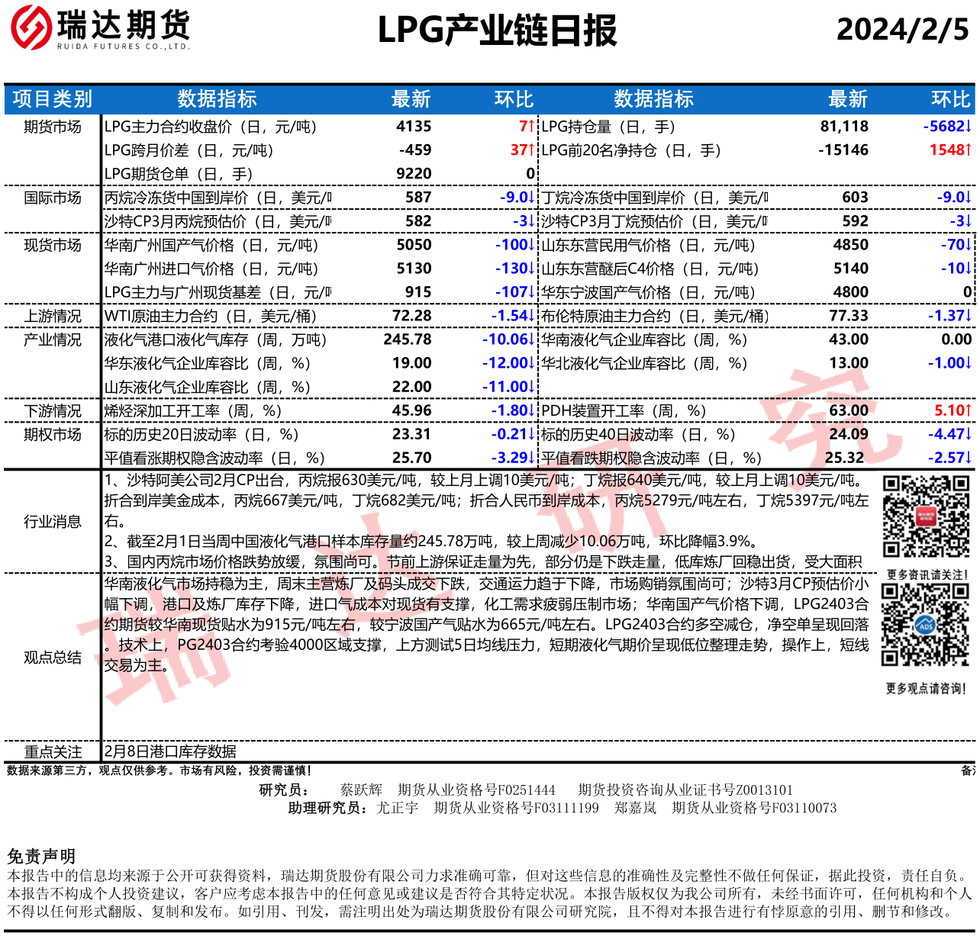980x936 pixels.
Task: Select the 项目类别 column header
Action: (x=52, y=99)
